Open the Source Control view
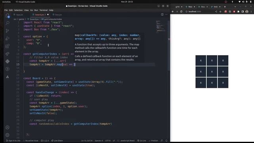254x143 pixels. click(8, 31)
